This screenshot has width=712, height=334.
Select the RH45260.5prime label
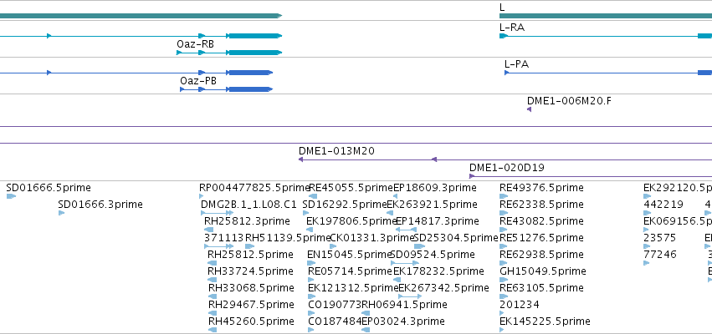[251, 321]
